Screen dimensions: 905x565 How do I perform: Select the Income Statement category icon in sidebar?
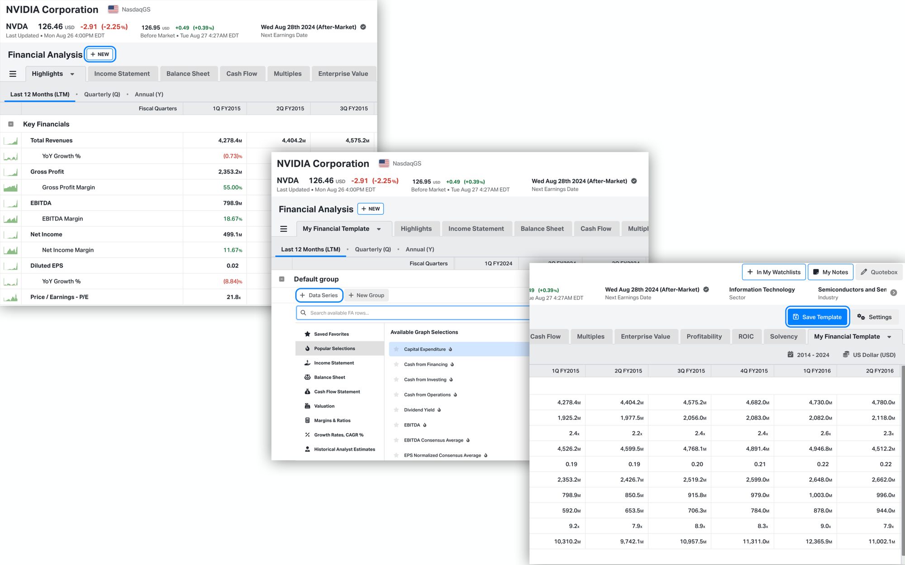click(x=307, y=363)
